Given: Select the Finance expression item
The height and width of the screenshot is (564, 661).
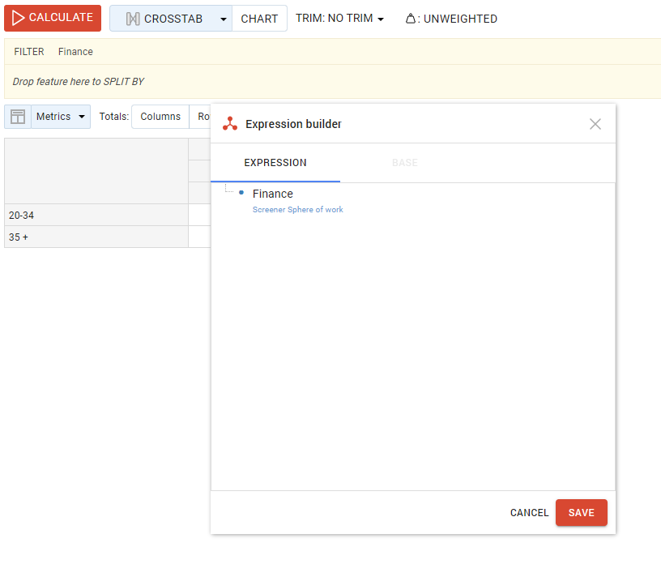Looking at the screenshot, I should [273, 194].
